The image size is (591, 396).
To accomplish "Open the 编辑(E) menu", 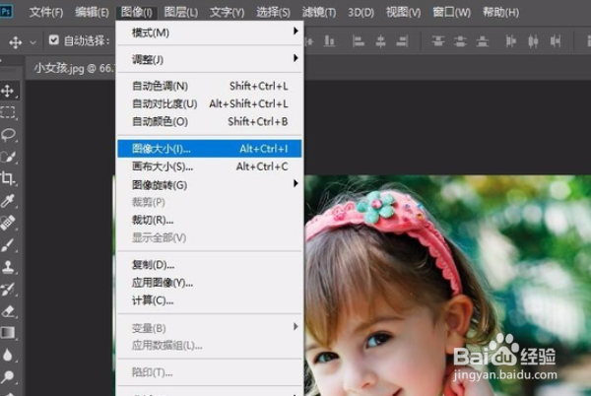I will [x=92, y=12].
